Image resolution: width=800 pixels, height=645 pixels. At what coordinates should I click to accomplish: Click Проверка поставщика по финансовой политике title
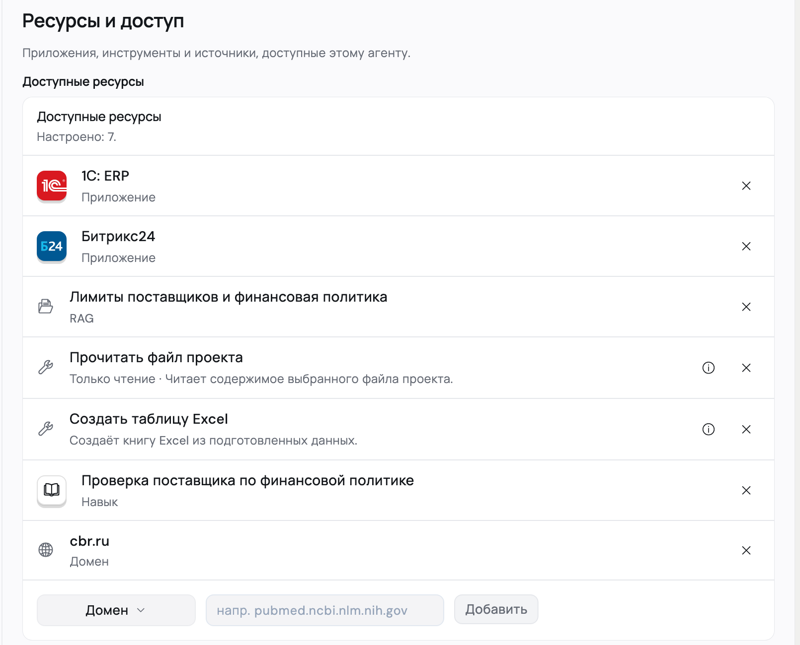(247, 481)
